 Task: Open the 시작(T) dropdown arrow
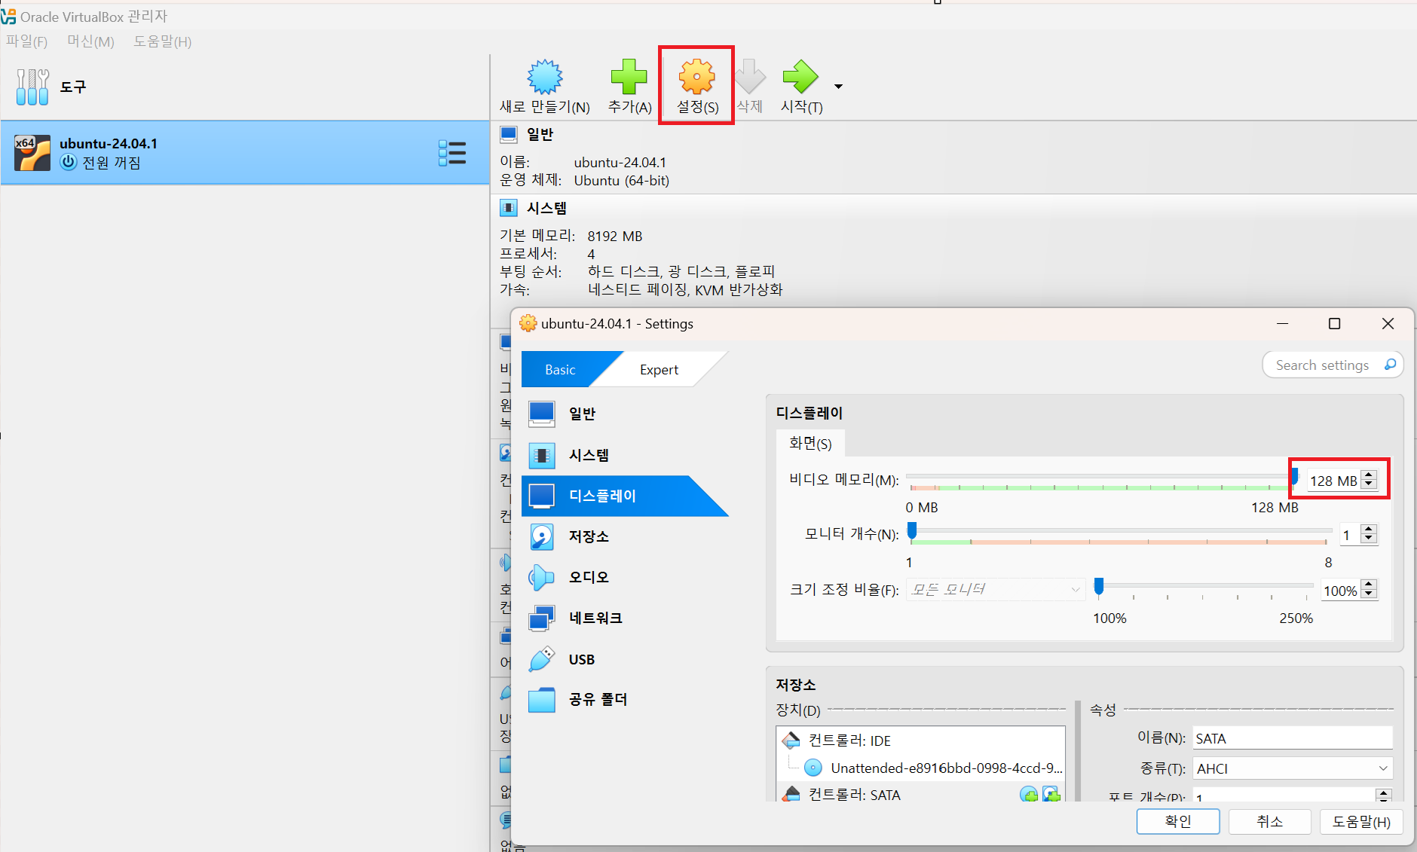coord(838,87)
